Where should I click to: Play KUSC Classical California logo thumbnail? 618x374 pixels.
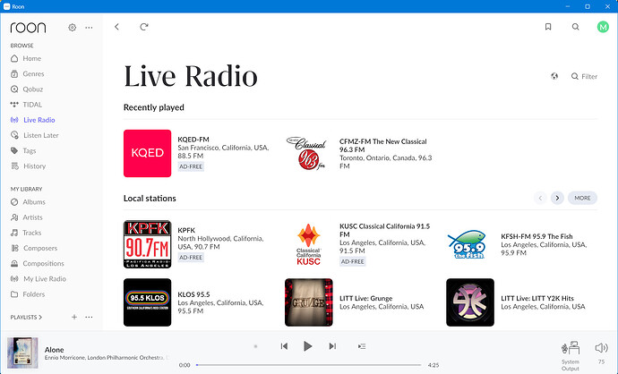click(309, 244)
